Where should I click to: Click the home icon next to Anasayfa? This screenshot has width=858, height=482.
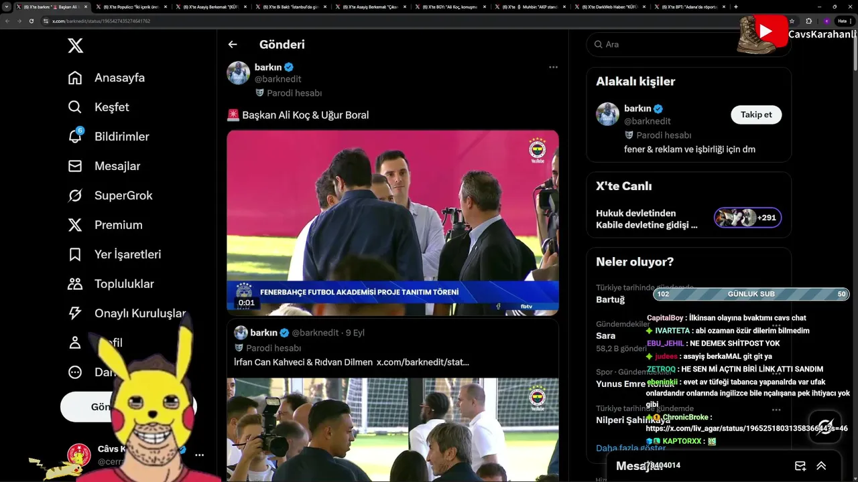pyautogui.click(x=75, y=78)
